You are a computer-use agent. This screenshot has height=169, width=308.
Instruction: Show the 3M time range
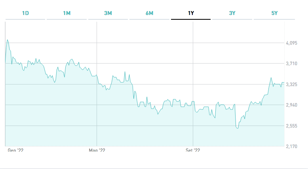pyautogui.click(x=108, y=13)
